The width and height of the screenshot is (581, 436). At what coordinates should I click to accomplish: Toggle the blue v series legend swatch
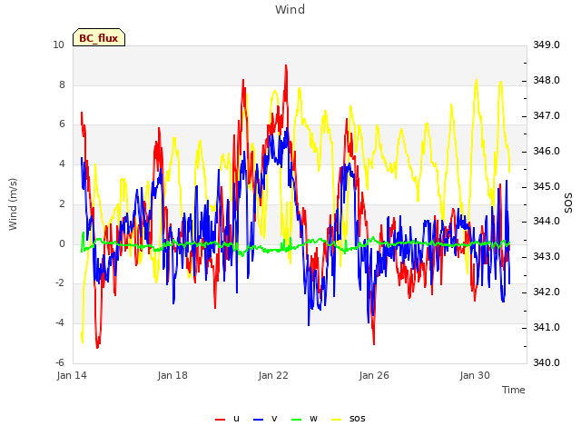(258, 420)
